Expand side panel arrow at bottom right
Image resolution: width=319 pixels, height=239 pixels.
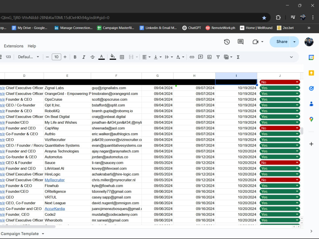pyautogui.click(x=311, y=231)
